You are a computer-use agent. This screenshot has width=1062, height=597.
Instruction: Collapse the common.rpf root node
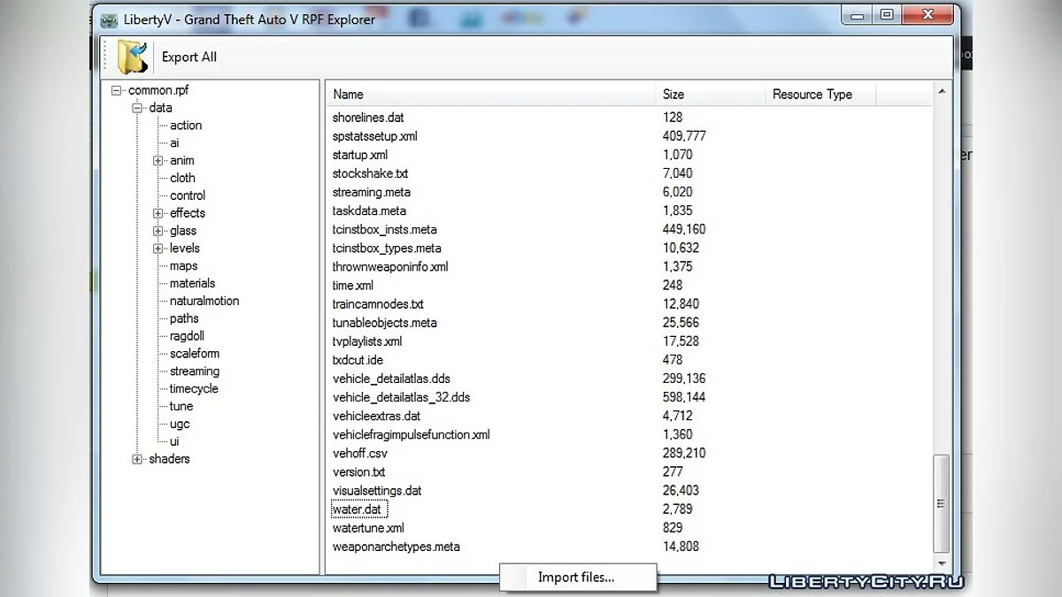[x=116, y=90]
